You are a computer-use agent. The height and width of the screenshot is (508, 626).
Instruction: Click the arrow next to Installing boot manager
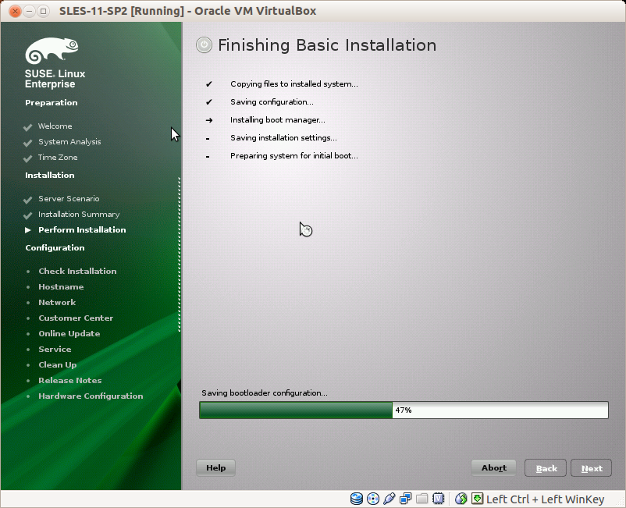pyautogui.click(x=209, y=120)
